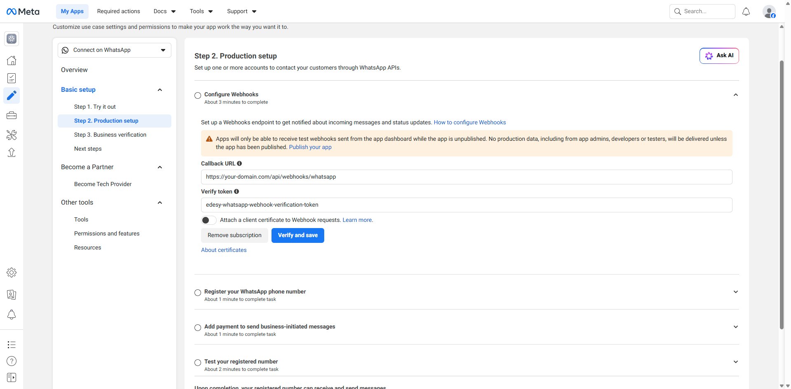This screenshot has height=389, width=791.
Task: Open Permissions and features
Action: coord(107,233)
